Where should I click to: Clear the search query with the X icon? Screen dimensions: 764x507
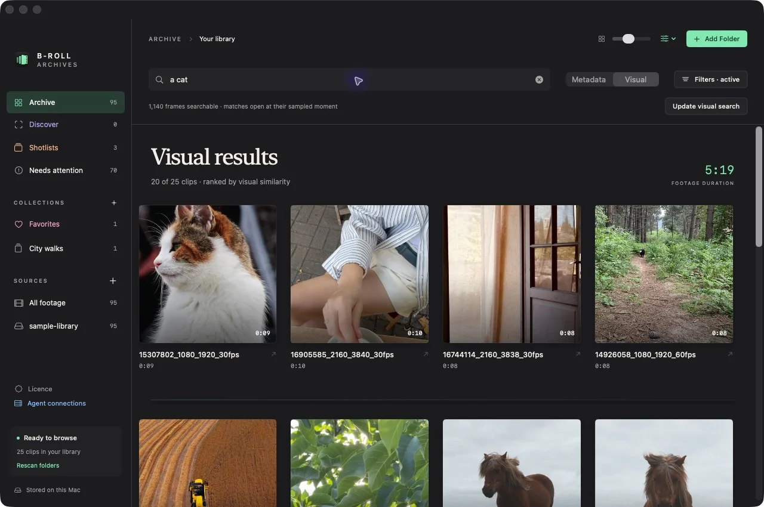click(539, 79)
